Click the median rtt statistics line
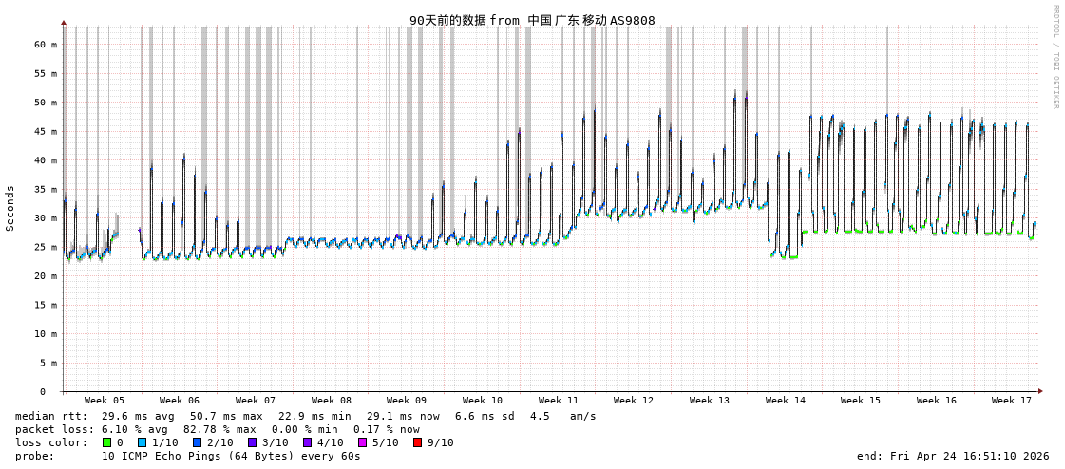 (305, 416)
